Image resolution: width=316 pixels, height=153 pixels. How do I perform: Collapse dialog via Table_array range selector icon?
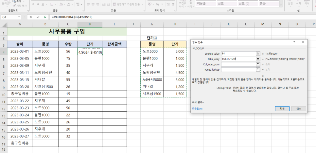click(x=258, y=59)
